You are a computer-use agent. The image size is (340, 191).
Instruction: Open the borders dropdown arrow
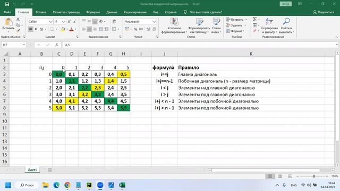click(56, 29)
